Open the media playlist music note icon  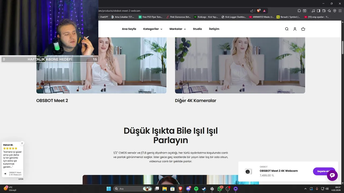tap(313, 11)
